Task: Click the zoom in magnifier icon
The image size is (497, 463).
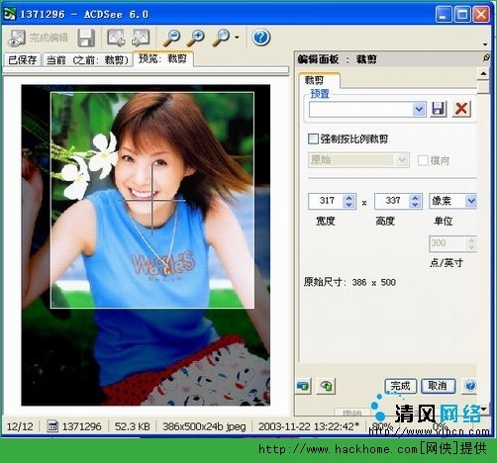Action: (x=195, y=38)
